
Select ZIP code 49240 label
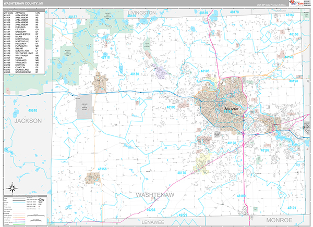pos(33,111)
